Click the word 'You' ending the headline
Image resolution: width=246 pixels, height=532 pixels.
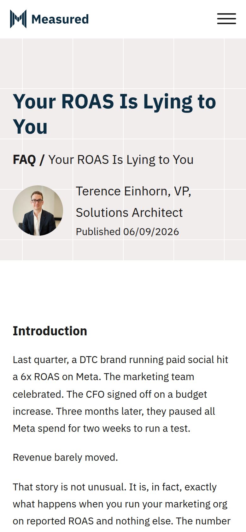click(30, 127)
